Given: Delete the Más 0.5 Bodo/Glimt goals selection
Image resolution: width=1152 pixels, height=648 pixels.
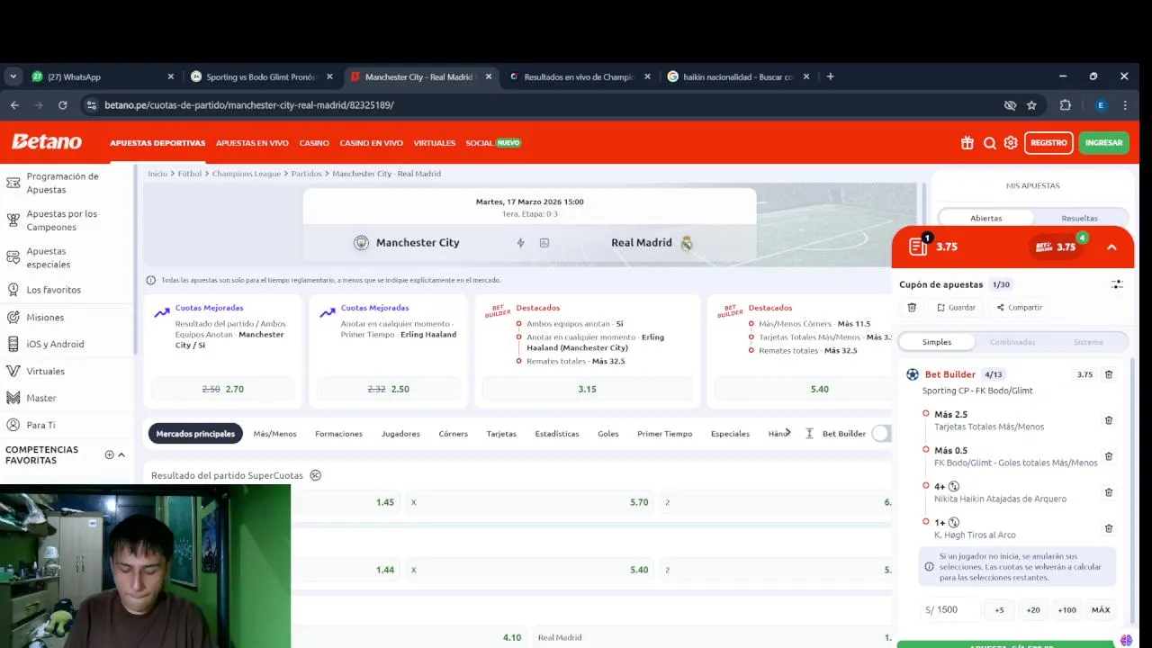Looking at the screenshot, I should pyautogui.click(x=1109, y=456).
